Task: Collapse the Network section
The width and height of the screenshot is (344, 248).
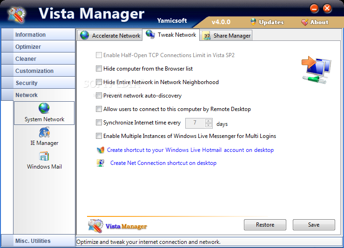Action: 38,95
